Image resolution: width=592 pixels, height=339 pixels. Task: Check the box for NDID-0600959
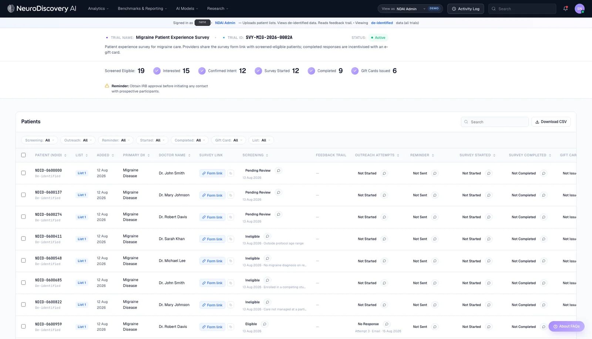pyautogui.click(x=23, y=326)
